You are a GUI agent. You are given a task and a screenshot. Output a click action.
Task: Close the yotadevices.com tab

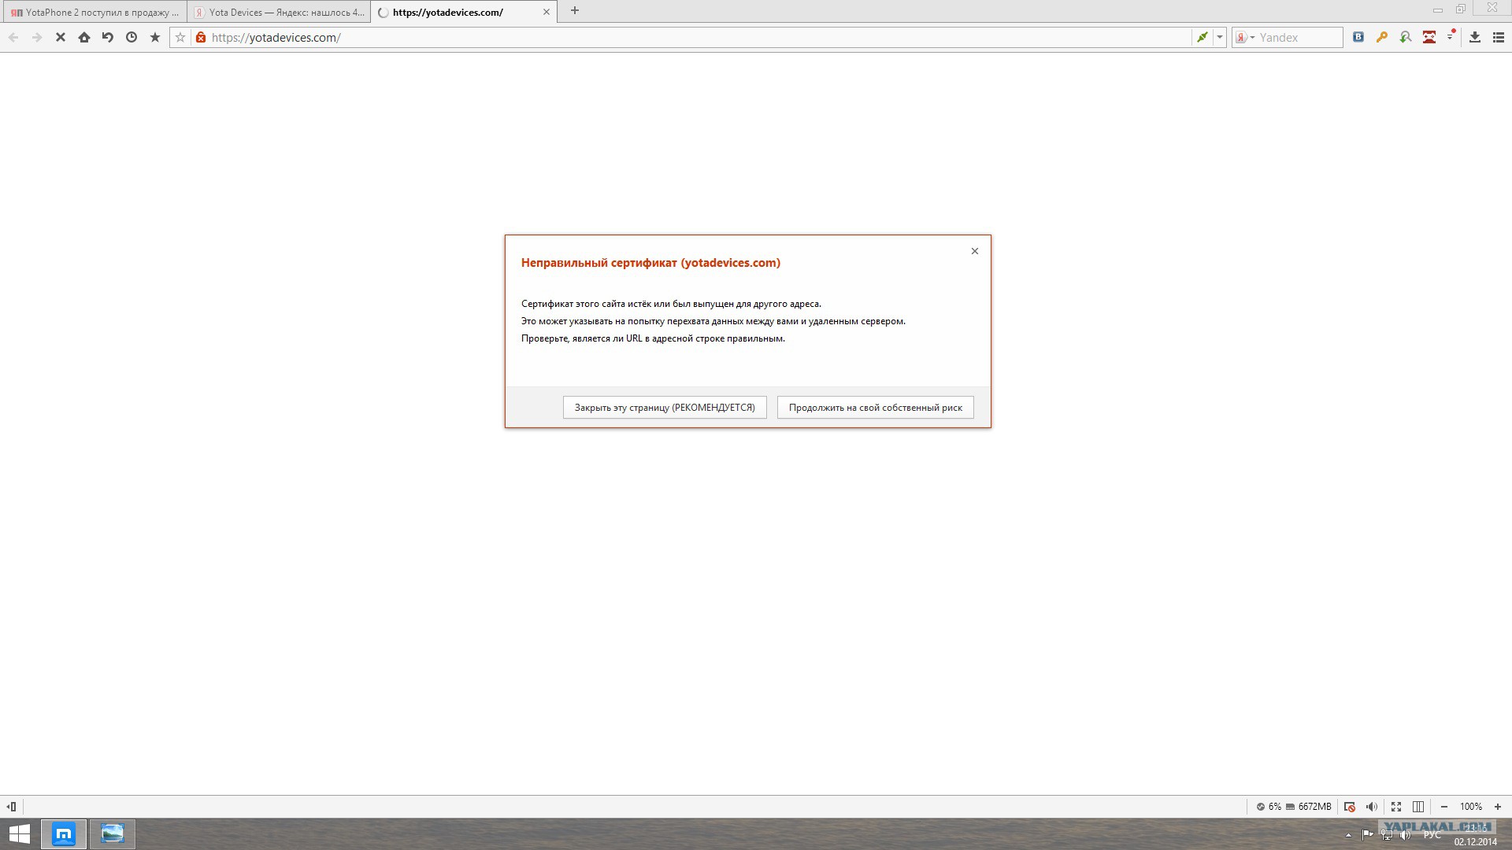[x=547, y=12]
